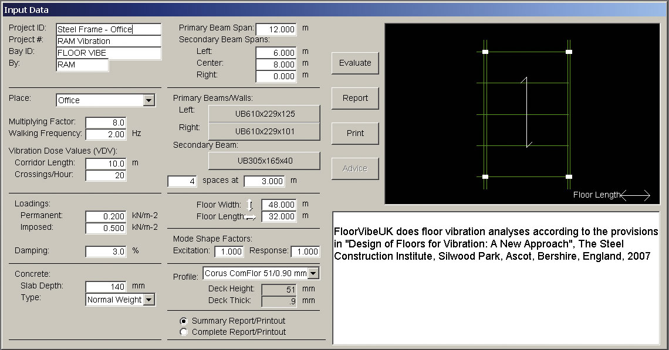Click the Project ID text field

pos(108,29)
